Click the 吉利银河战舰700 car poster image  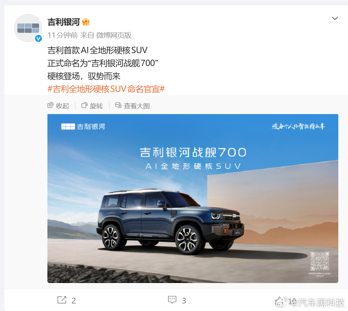coord(192,198)
